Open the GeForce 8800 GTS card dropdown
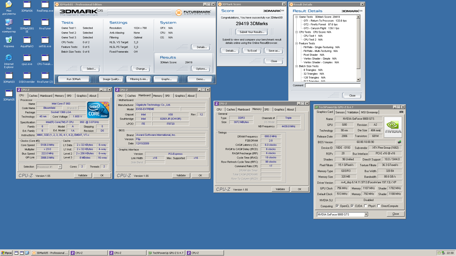 pos(366,214)
